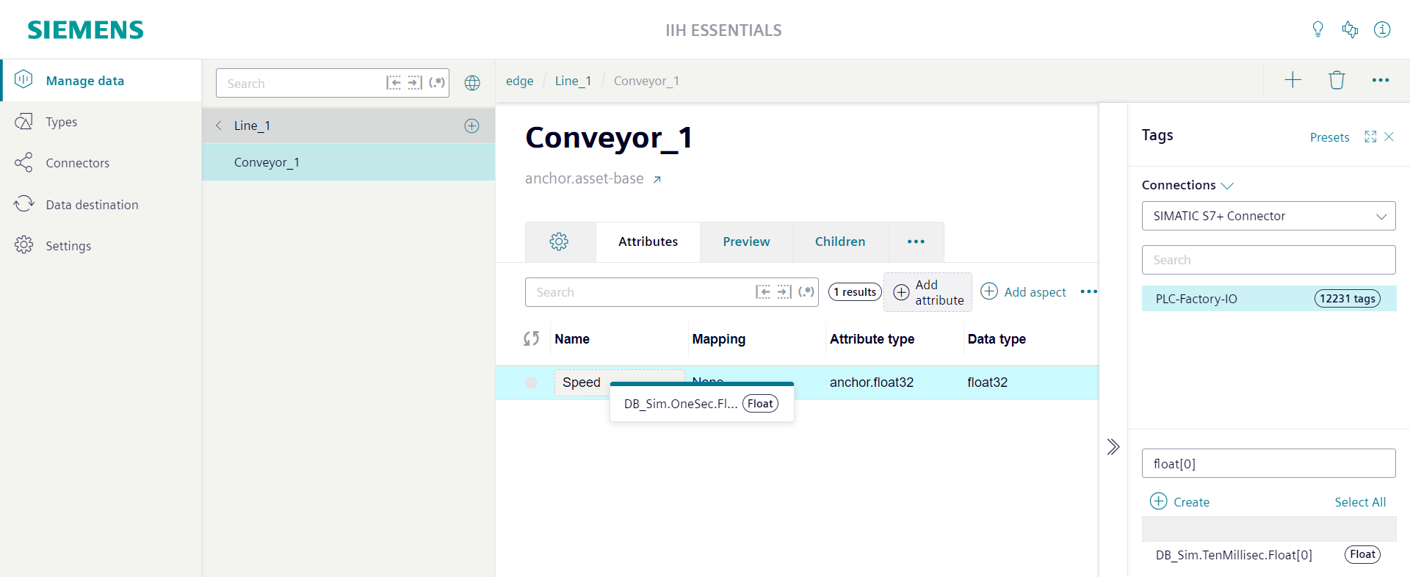Click the globe icon next to tree search
This screenshot has width=1410, height=577.
[472, 83]
